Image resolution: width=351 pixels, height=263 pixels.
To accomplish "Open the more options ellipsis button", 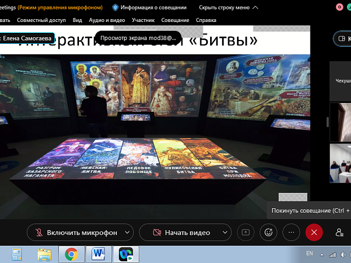I will tap(291, 232).
